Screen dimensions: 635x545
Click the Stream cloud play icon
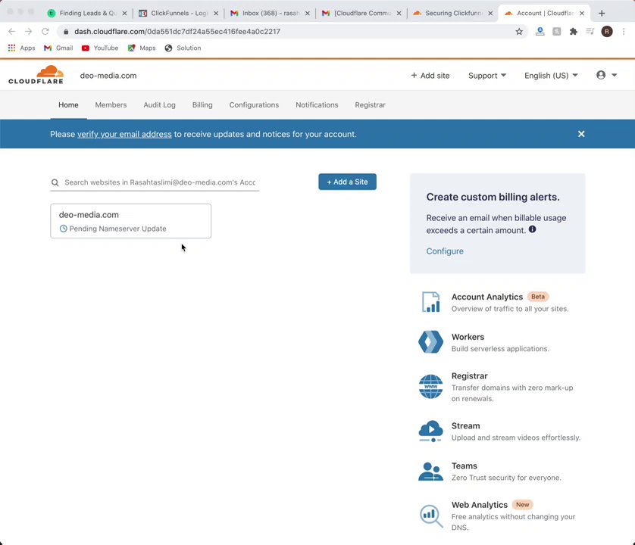[430, 431]
